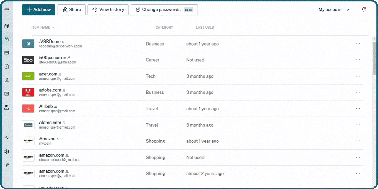Click 'almost 2 years ago' text
The height and width of the screenshot is (189, 378).
[205, 173]
